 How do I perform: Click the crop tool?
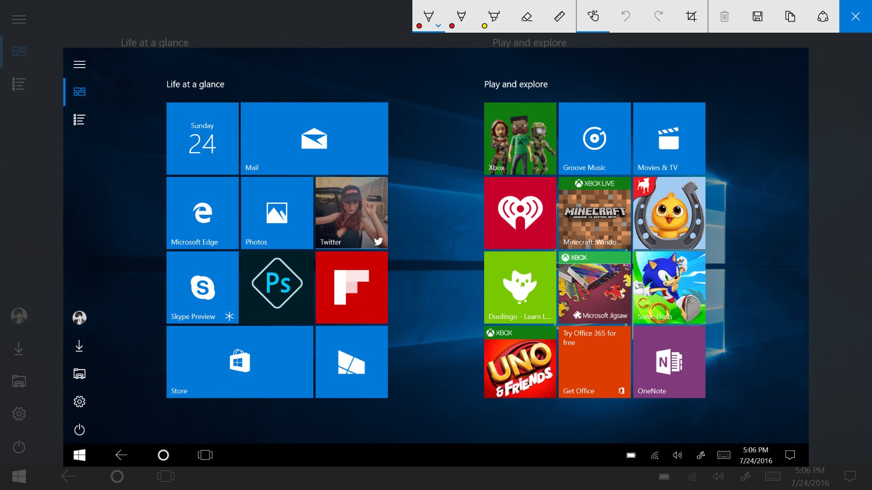[691, 16]
